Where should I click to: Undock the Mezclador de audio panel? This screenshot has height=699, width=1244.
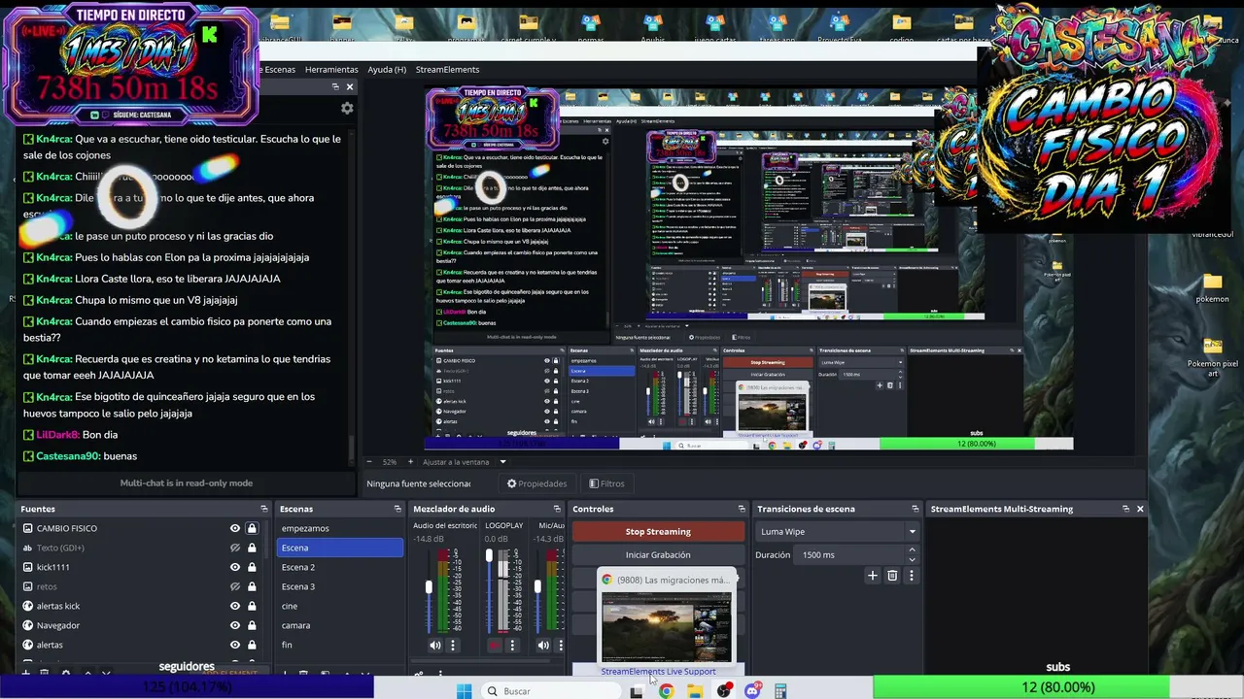click(x=556, y=509)
